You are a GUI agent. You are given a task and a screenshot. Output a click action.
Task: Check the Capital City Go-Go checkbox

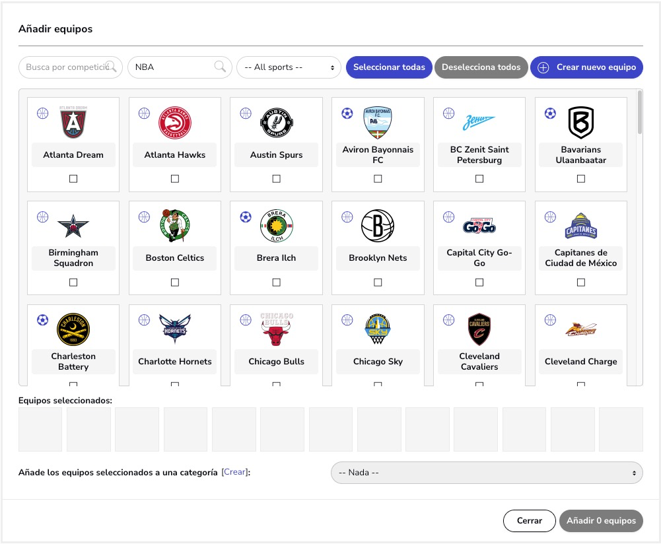click(479, 283)
